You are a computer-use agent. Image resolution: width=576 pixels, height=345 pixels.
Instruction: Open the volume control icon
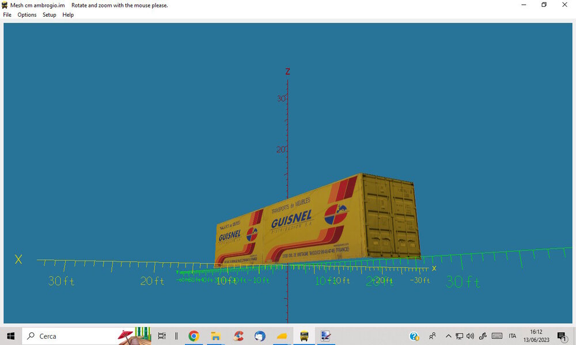point(470,336)
